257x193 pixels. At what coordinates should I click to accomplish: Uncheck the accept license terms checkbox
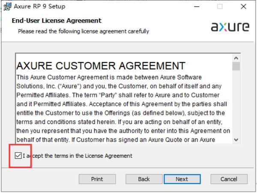[18, 156]
